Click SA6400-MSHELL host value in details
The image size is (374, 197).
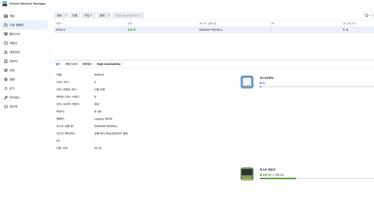coord(106,126)
